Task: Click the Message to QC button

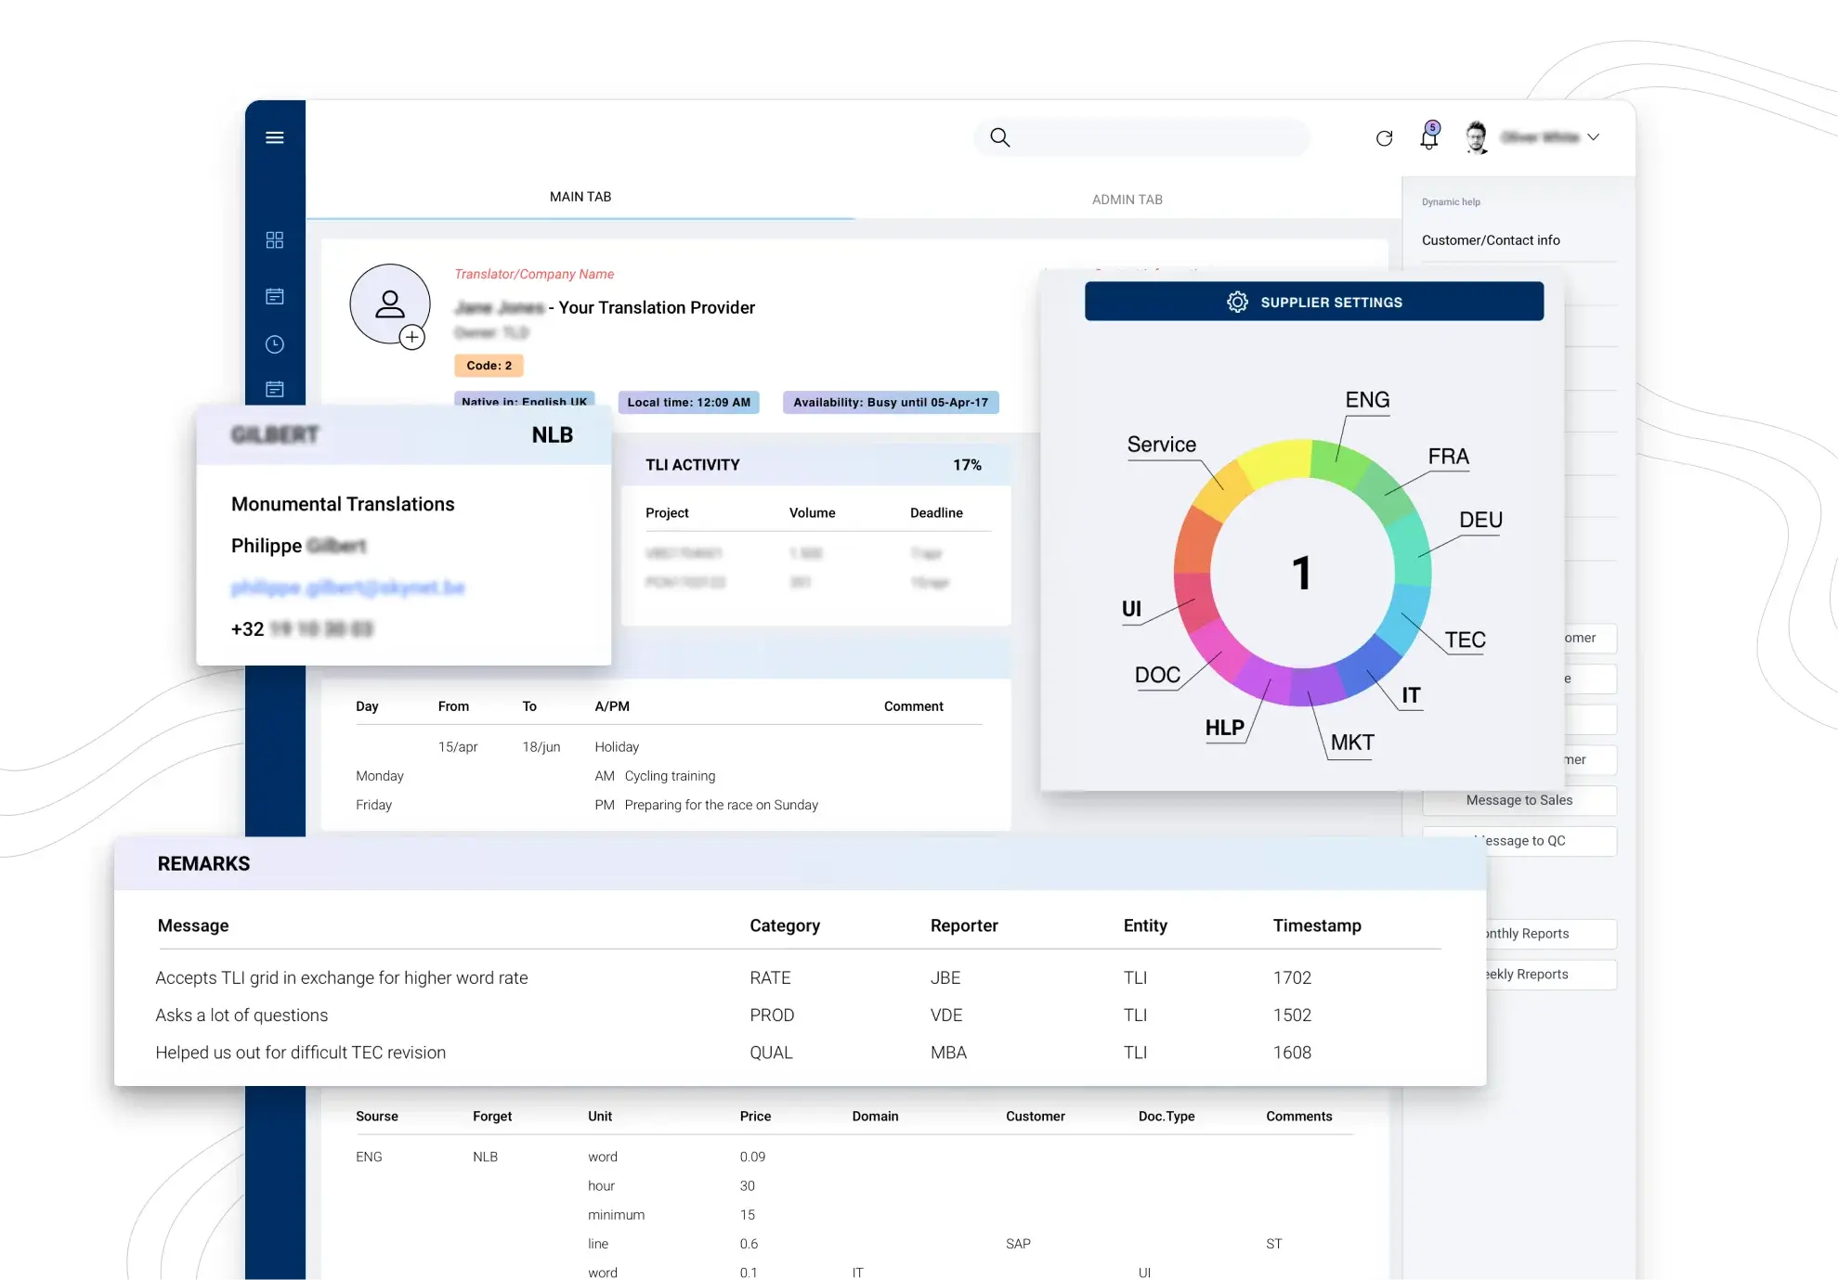Action: click(1519, 841)
